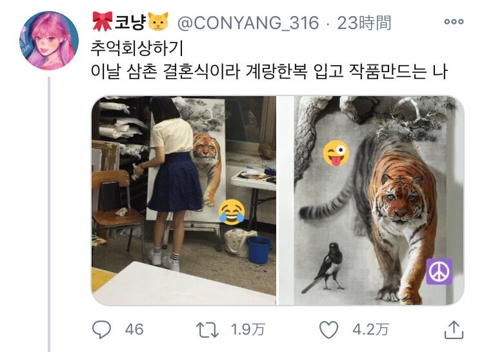This screenshot has width=484, height=352.
Task: Open the pink-haired profile avatar
Action: click(x=50, y=41)
